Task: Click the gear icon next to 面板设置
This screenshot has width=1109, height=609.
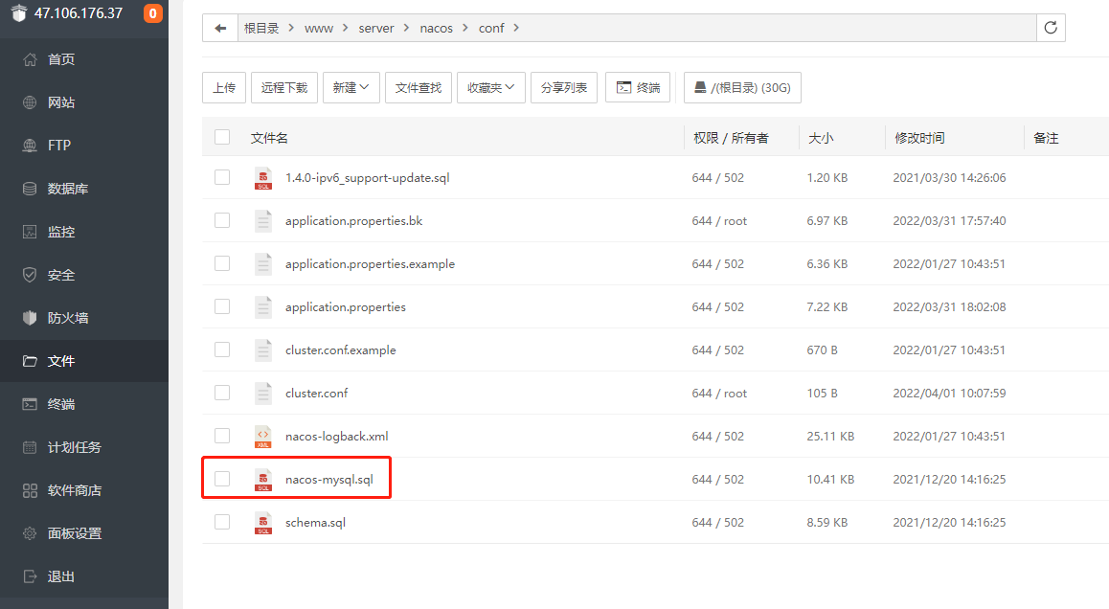Action: pyautogui.click(x=30, y=534)
